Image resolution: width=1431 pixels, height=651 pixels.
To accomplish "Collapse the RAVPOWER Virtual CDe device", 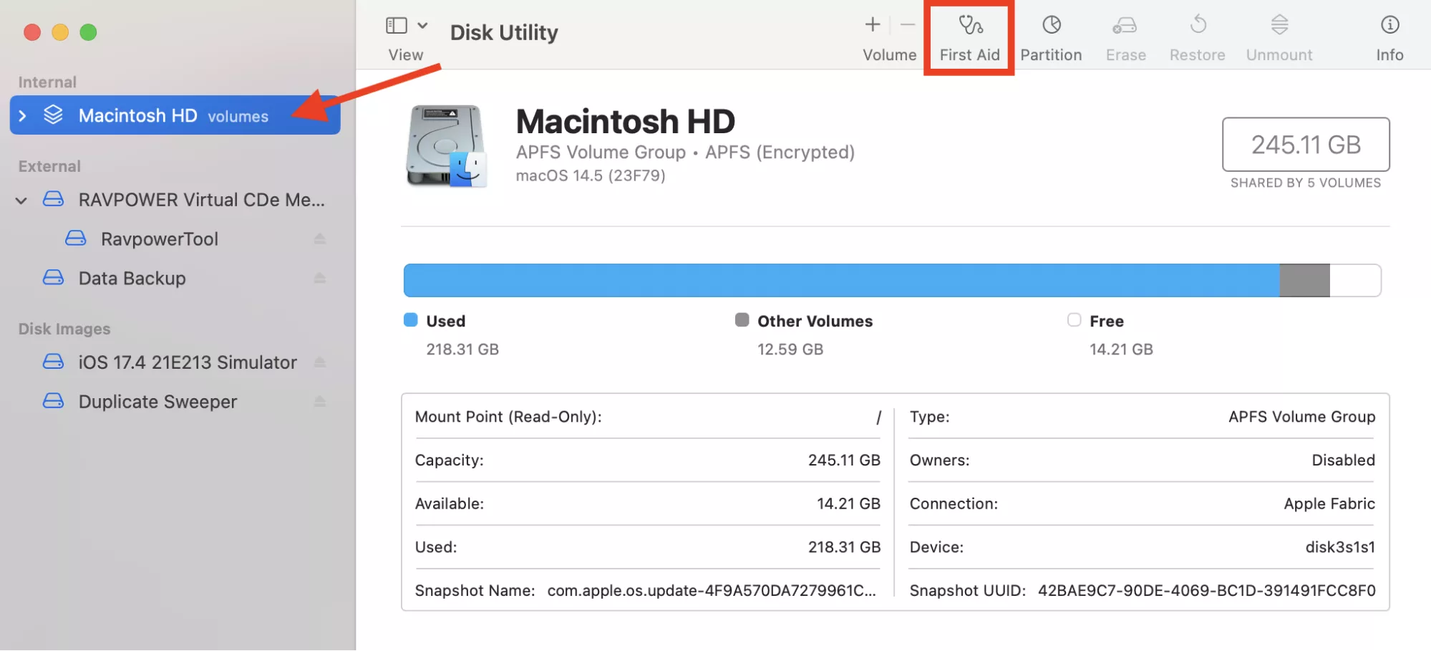I will (21, 200).
